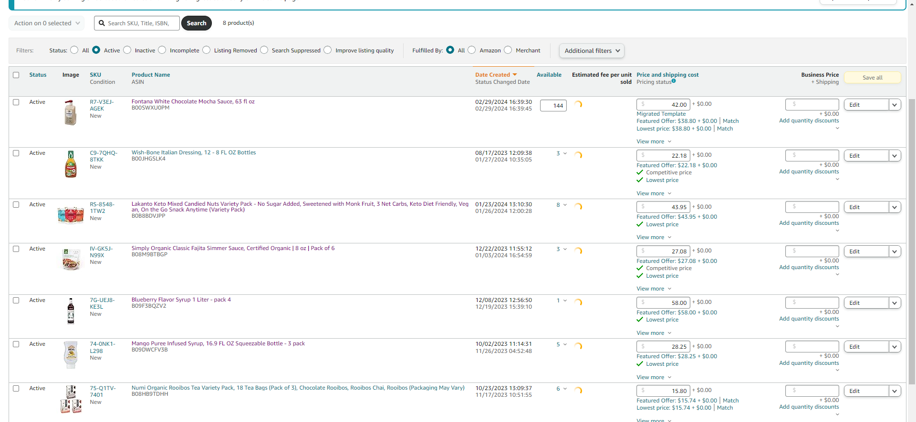
Task: Expand View more under the $22.18 Wish-Bone price
Action: (654, 193)
